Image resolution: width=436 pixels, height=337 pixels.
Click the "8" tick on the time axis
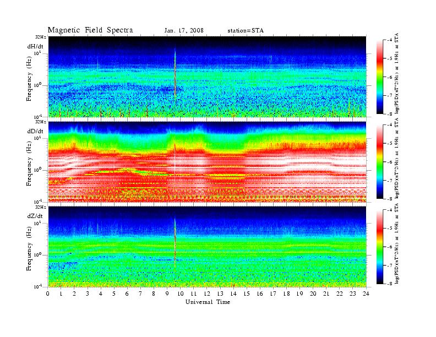(154, 293)
